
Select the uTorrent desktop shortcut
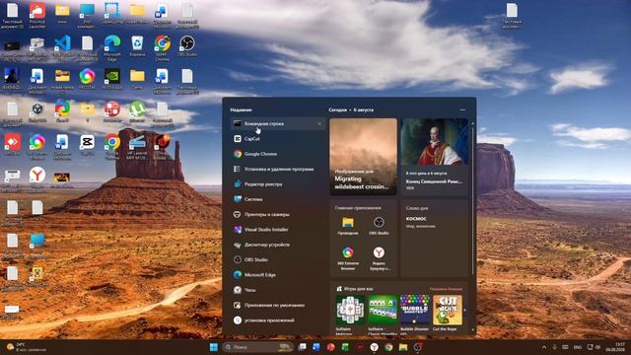point(137,111)
